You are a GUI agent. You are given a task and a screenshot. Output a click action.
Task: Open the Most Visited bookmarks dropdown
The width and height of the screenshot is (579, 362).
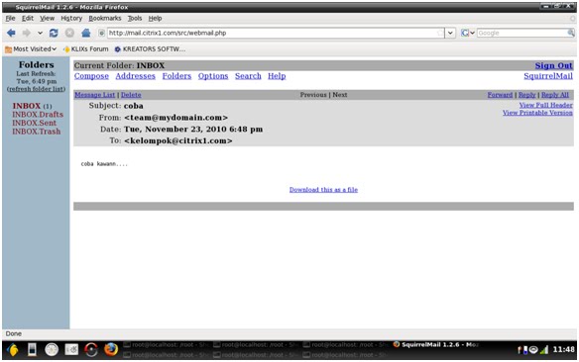coord(31,49)
